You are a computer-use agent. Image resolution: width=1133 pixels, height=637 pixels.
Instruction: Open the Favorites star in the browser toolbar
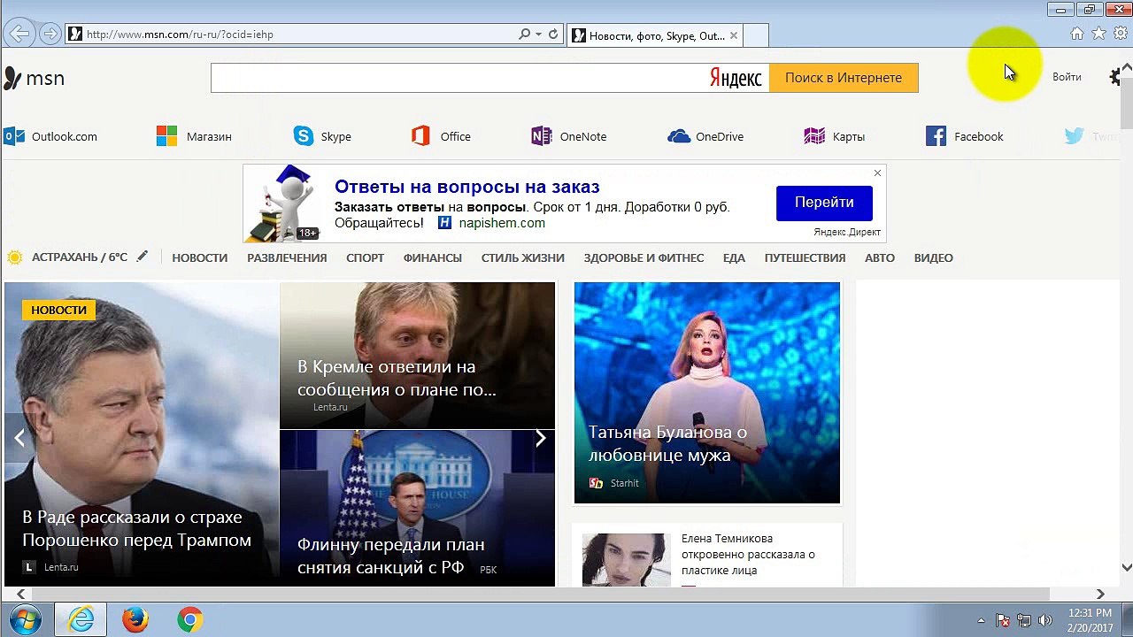pos(1099,34)
